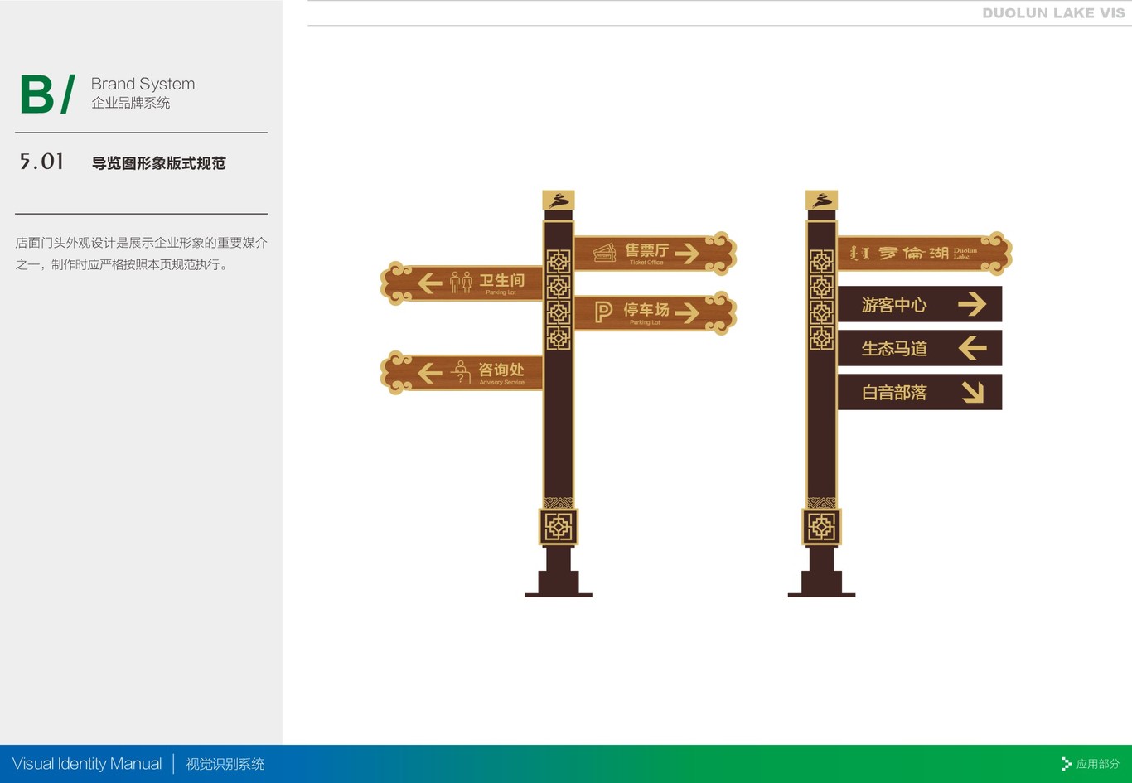Click the logo cap atop the left signpost
1132x783 pixels.
pos(559,200)
